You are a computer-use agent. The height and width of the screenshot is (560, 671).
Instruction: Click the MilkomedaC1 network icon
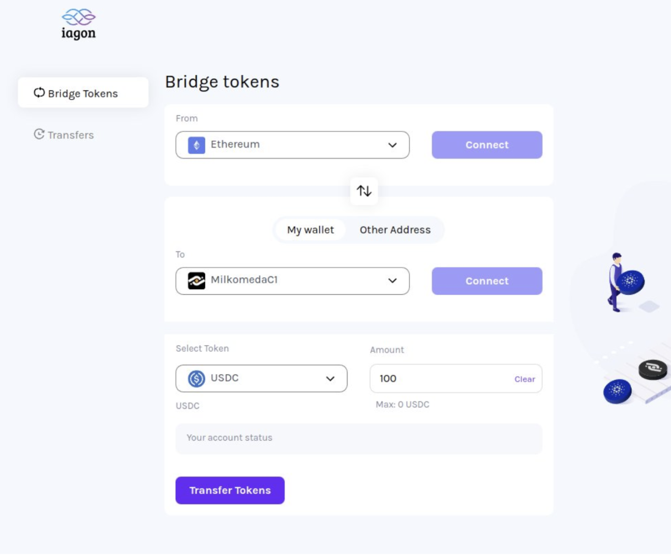pyautogui.click(x=197, y=281)
